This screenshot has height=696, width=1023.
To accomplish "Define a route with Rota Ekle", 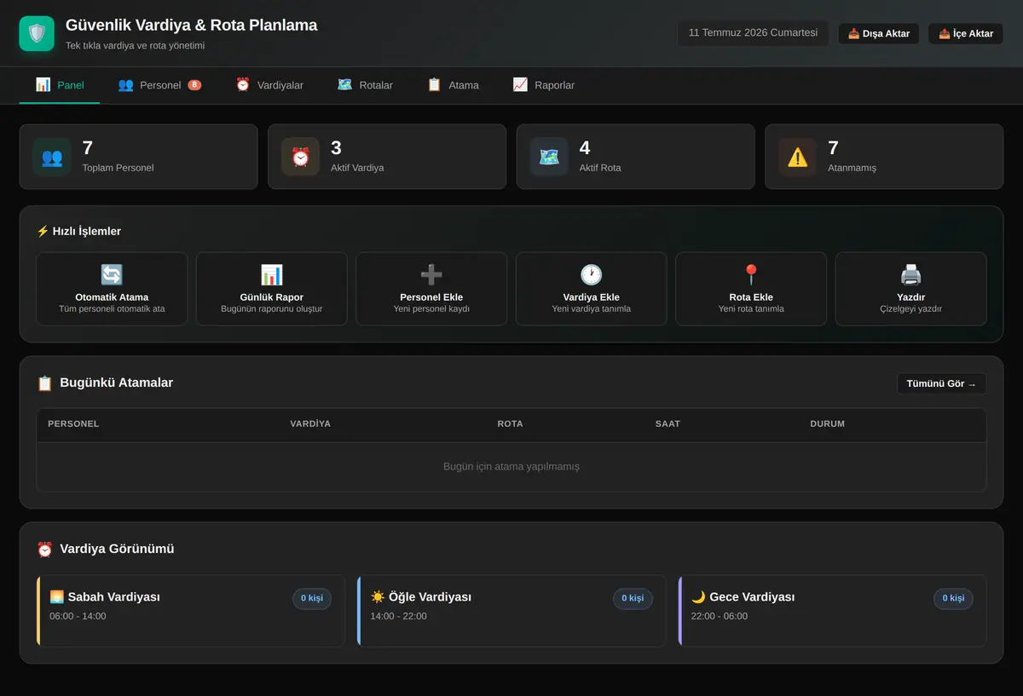I will click(751, 289).
